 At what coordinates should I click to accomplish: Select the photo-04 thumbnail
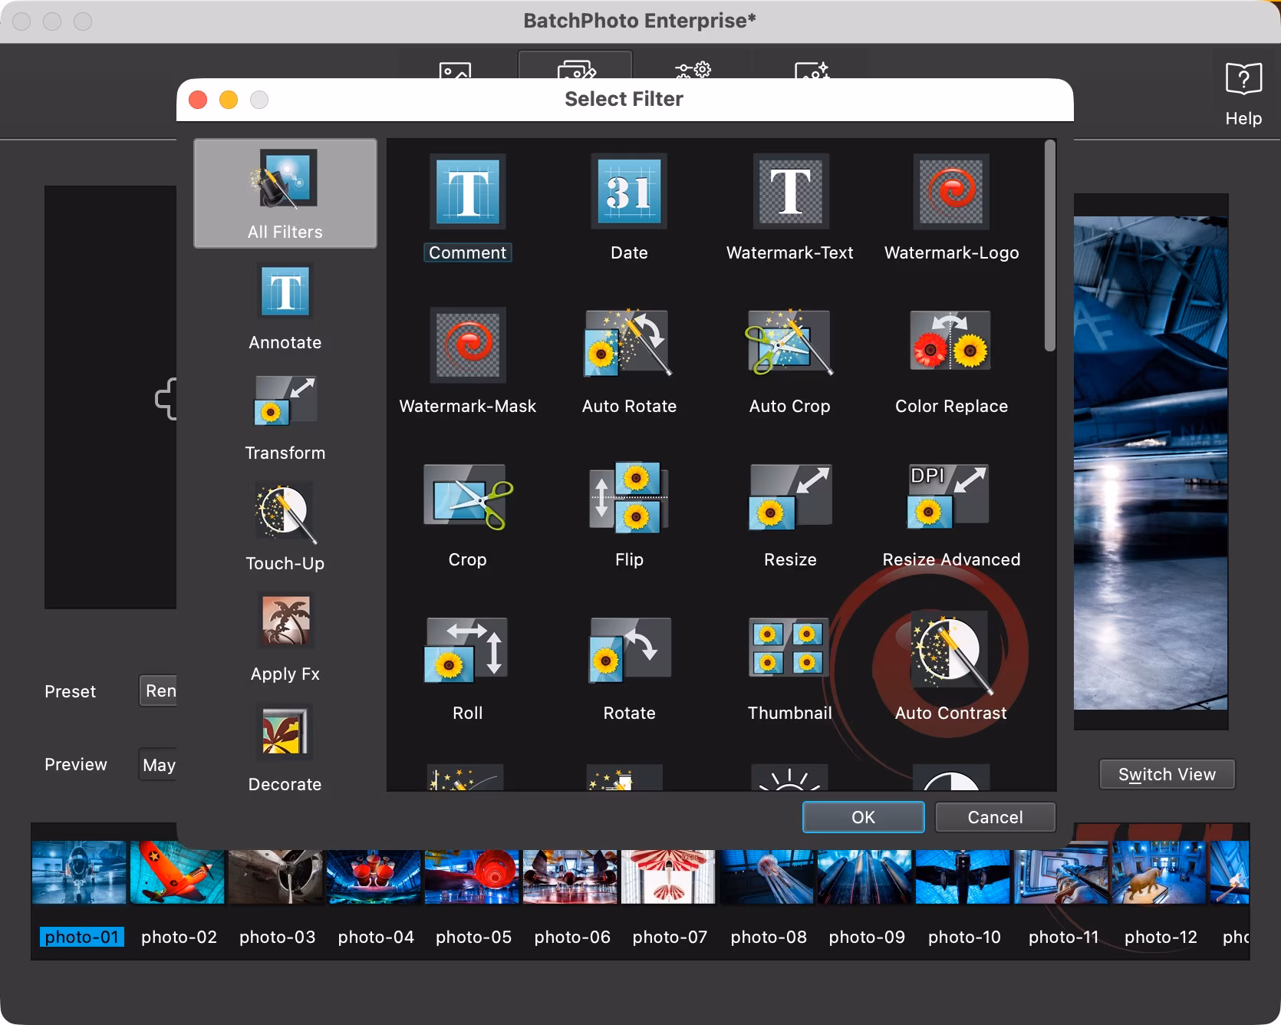[x=374, y=876]
